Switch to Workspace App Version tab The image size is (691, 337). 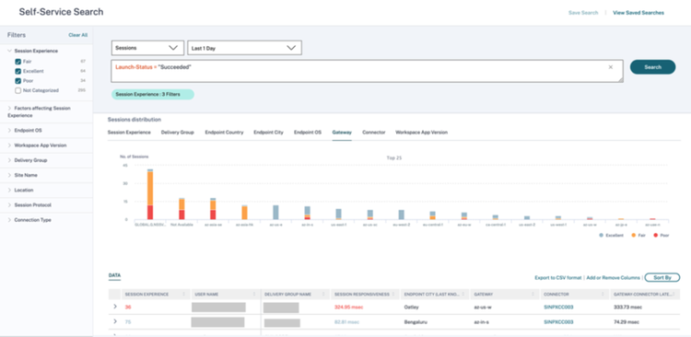tap(421, 133)
